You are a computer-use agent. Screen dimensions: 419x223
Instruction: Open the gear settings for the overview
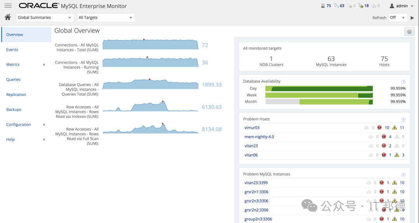tap(409, 32)
